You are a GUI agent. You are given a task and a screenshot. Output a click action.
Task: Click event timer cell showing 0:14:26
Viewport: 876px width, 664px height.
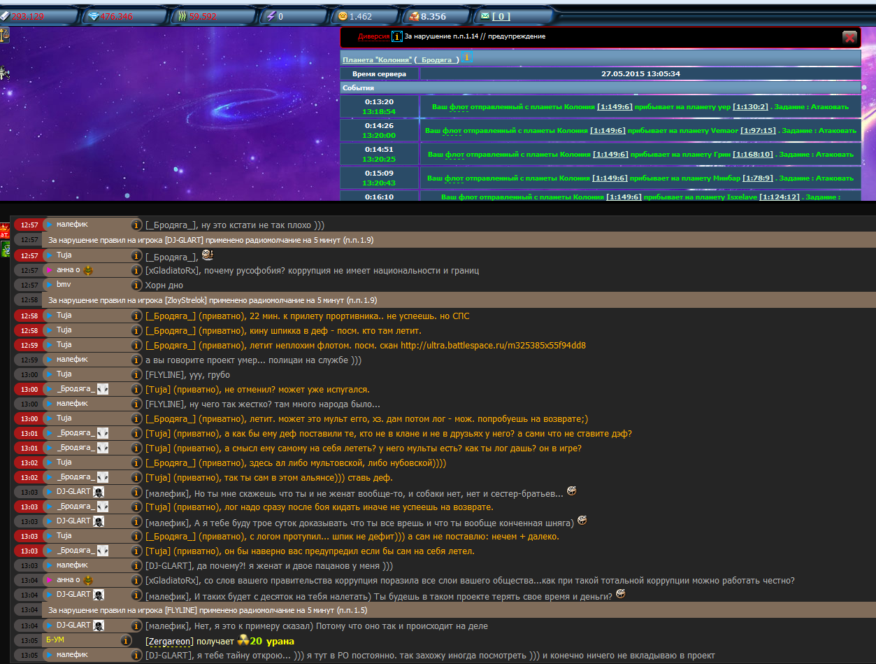coord(379,130)
